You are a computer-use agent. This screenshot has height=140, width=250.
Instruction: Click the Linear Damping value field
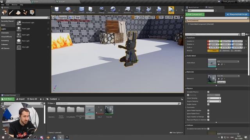(214, 98)
